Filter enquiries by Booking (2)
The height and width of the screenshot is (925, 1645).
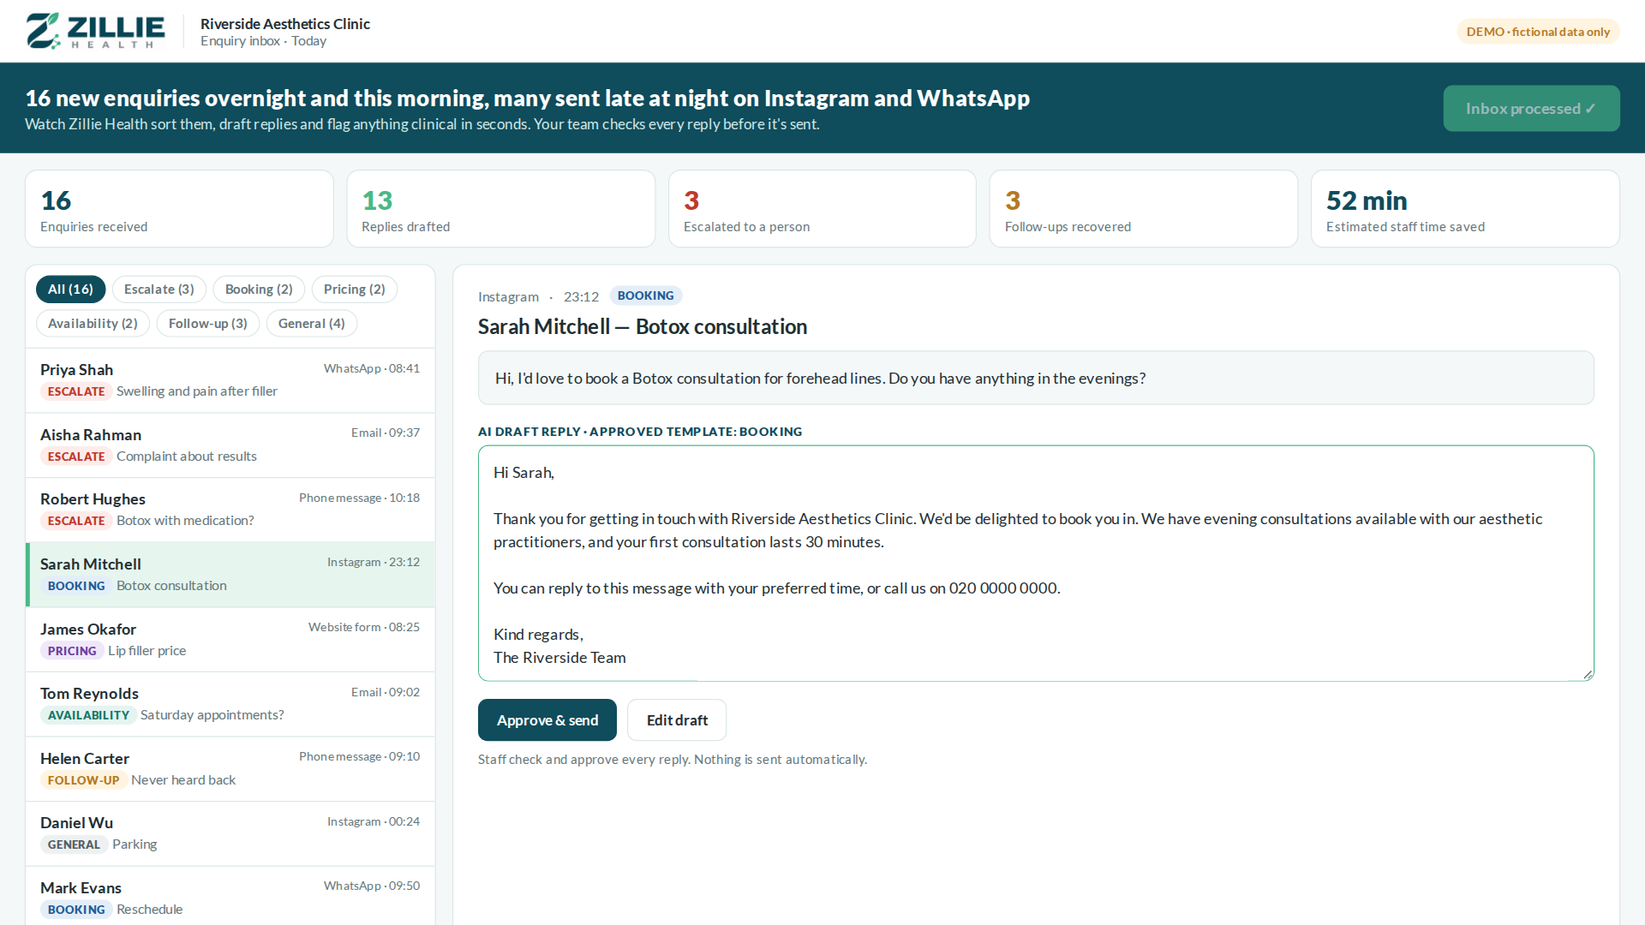pyautogui.click(x=259, y=289)
